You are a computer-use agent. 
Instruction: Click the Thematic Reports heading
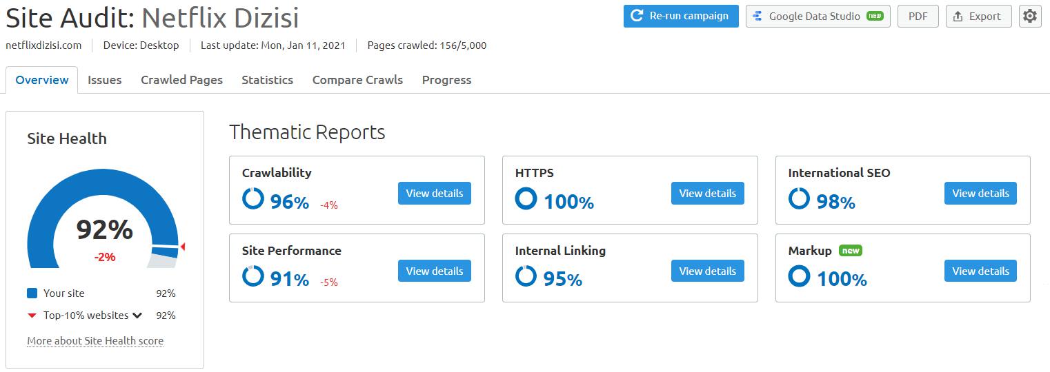pyautogui.click(x=307, y=132)
